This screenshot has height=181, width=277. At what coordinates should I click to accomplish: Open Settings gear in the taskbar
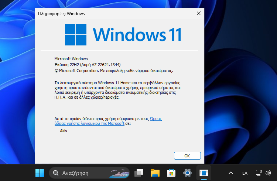click(187, 173)
